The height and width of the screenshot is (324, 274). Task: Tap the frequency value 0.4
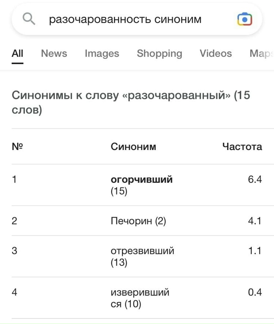click(x=255, y=293)
